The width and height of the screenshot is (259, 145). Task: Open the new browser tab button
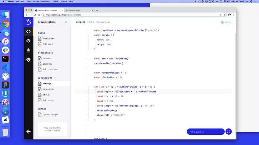coord(97,10)
